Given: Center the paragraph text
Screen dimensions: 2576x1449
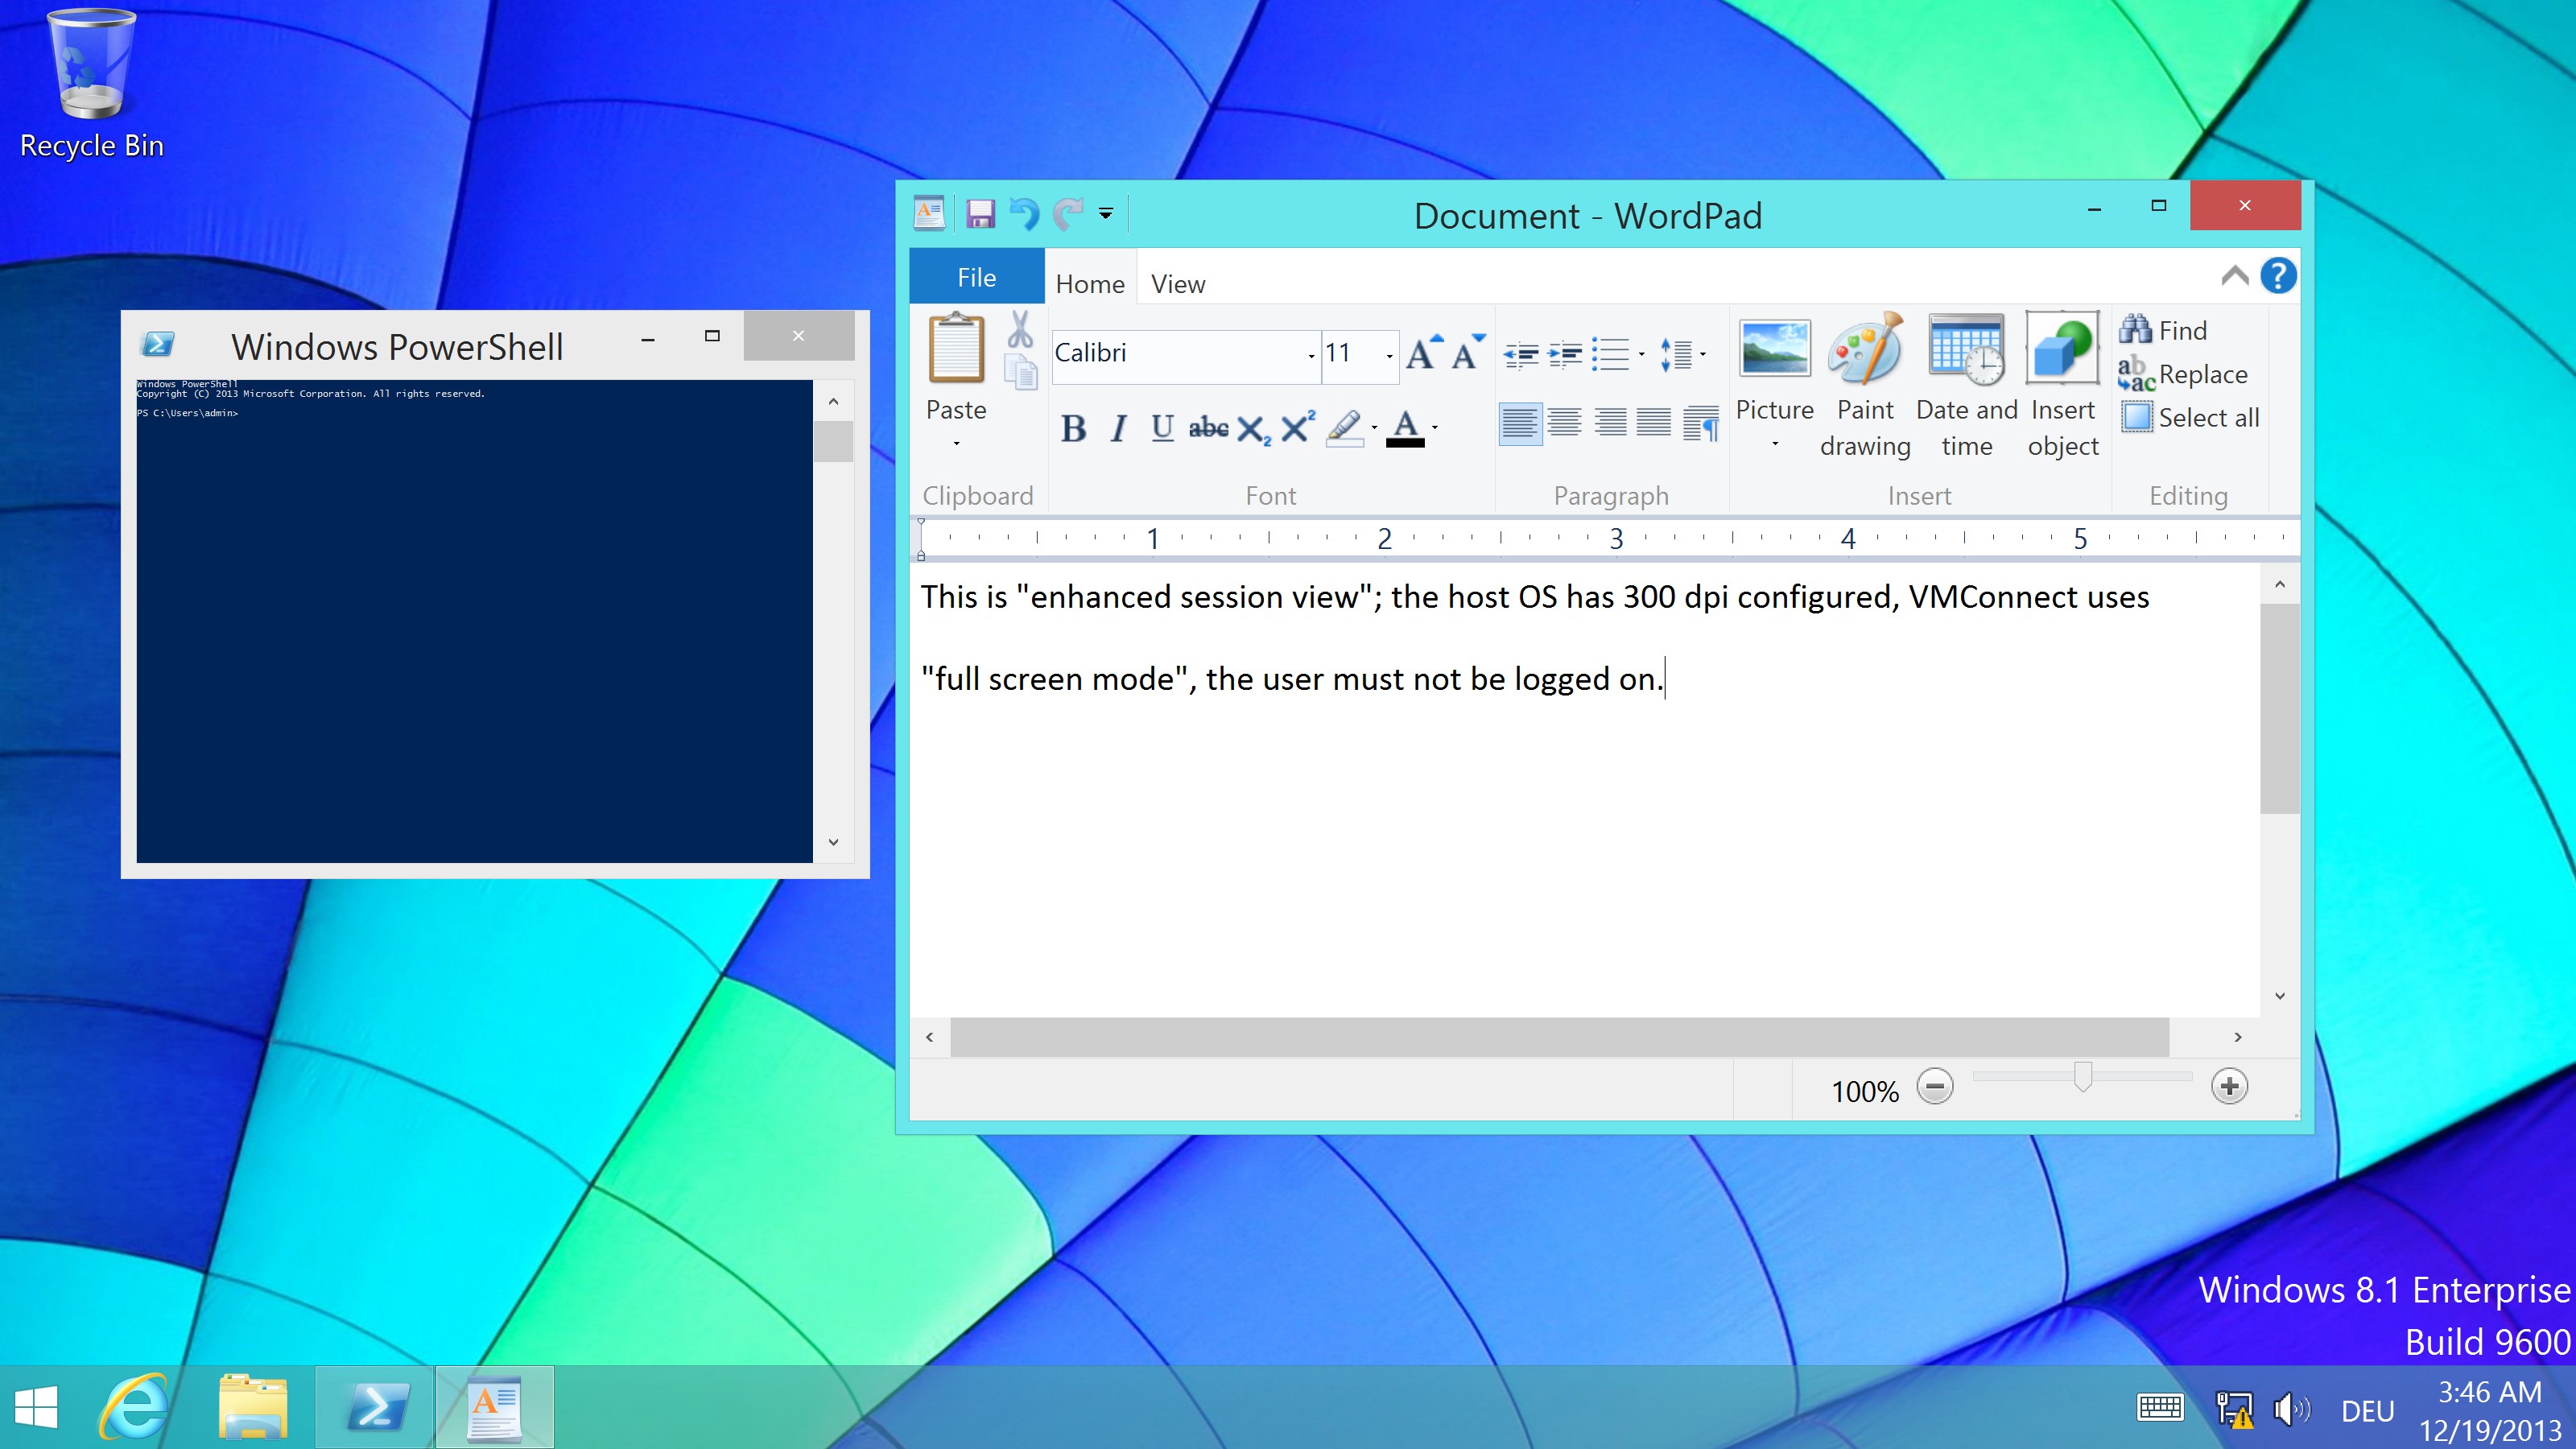Looking at the screenshot, I should click(1565, 423).
